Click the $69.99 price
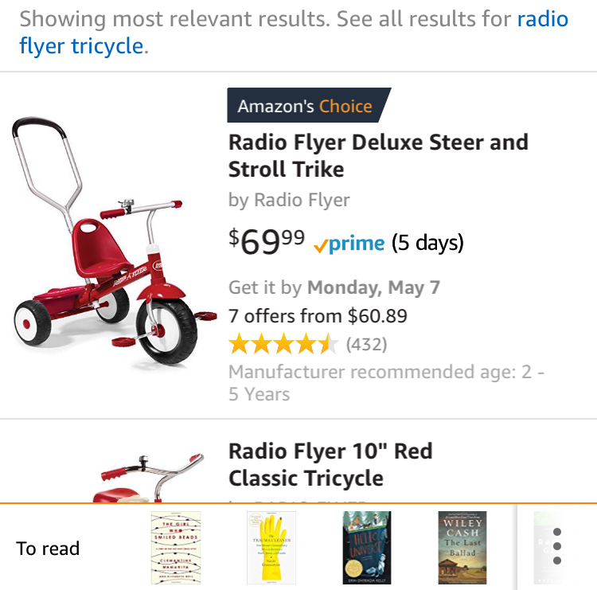Viewport: 597px width, 590px height. 266,242
